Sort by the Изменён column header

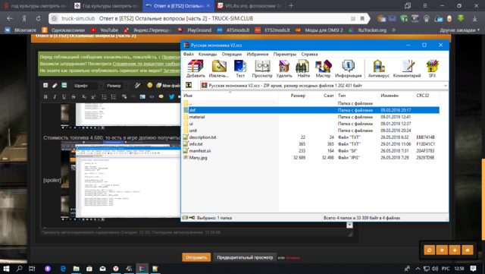(396, 96)
